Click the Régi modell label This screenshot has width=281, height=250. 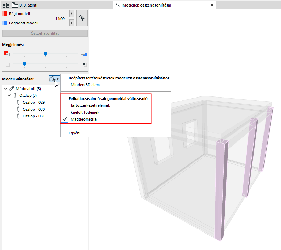pos(19,14)
